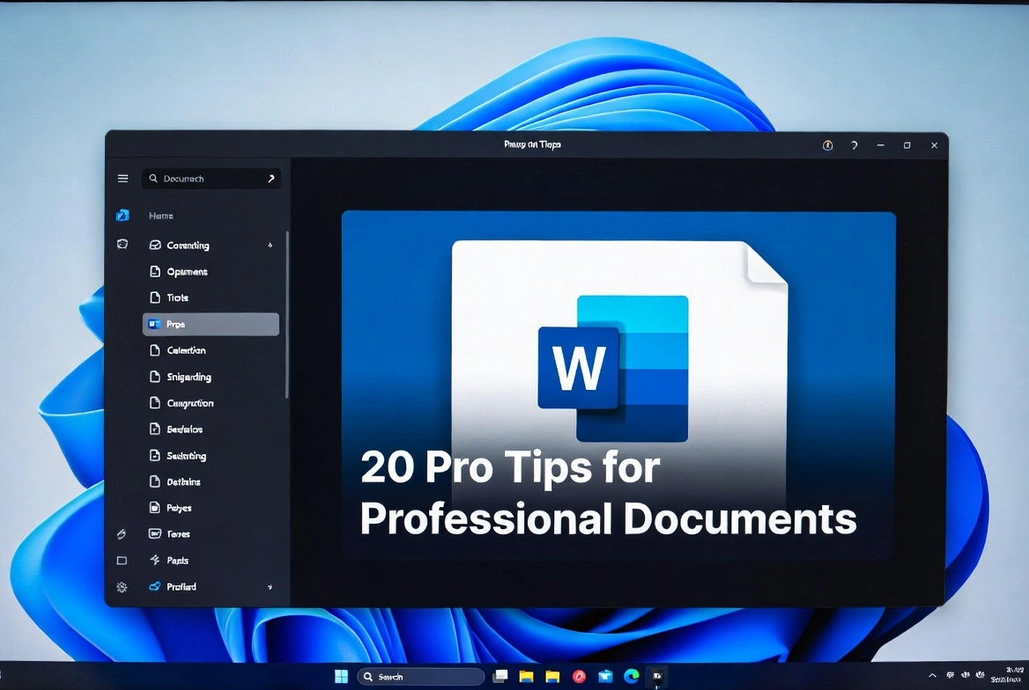The image size is (1029, 690).
Task: Click the help question mark in the titlebar
Action: point(854,145)
